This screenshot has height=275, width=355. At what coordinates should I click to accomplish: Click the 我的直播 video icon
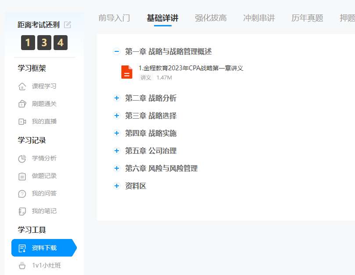(22, 122)
